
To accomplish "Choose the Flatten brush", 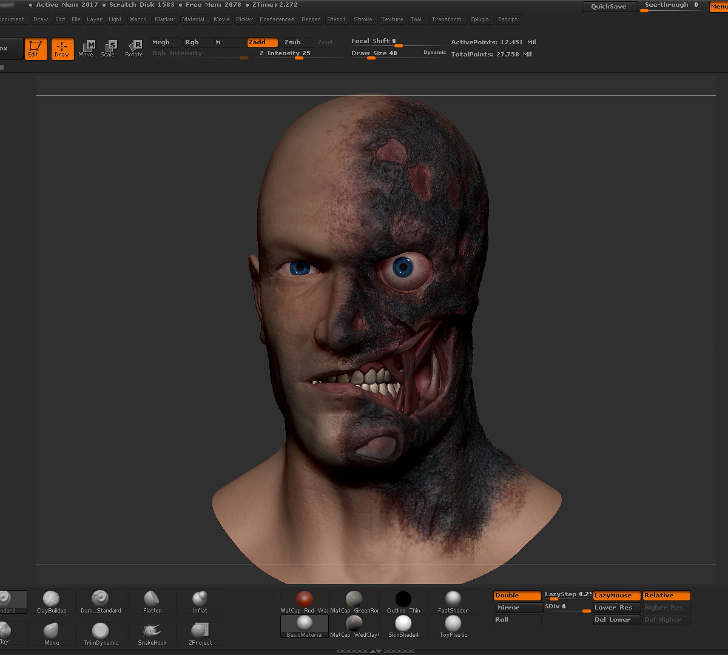I will 152,602.
